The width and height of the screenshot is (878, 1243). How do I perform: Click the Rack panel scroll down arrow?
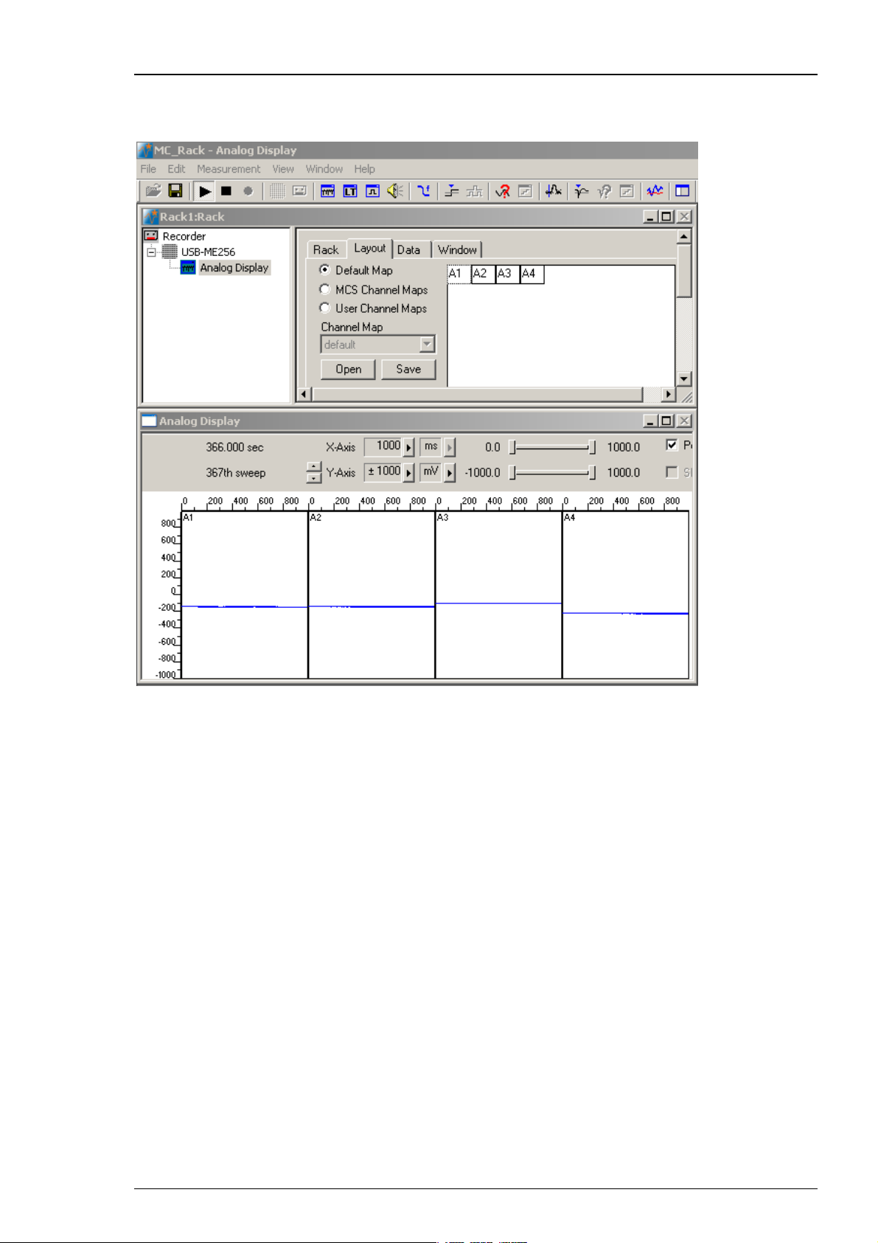point(684,378)
